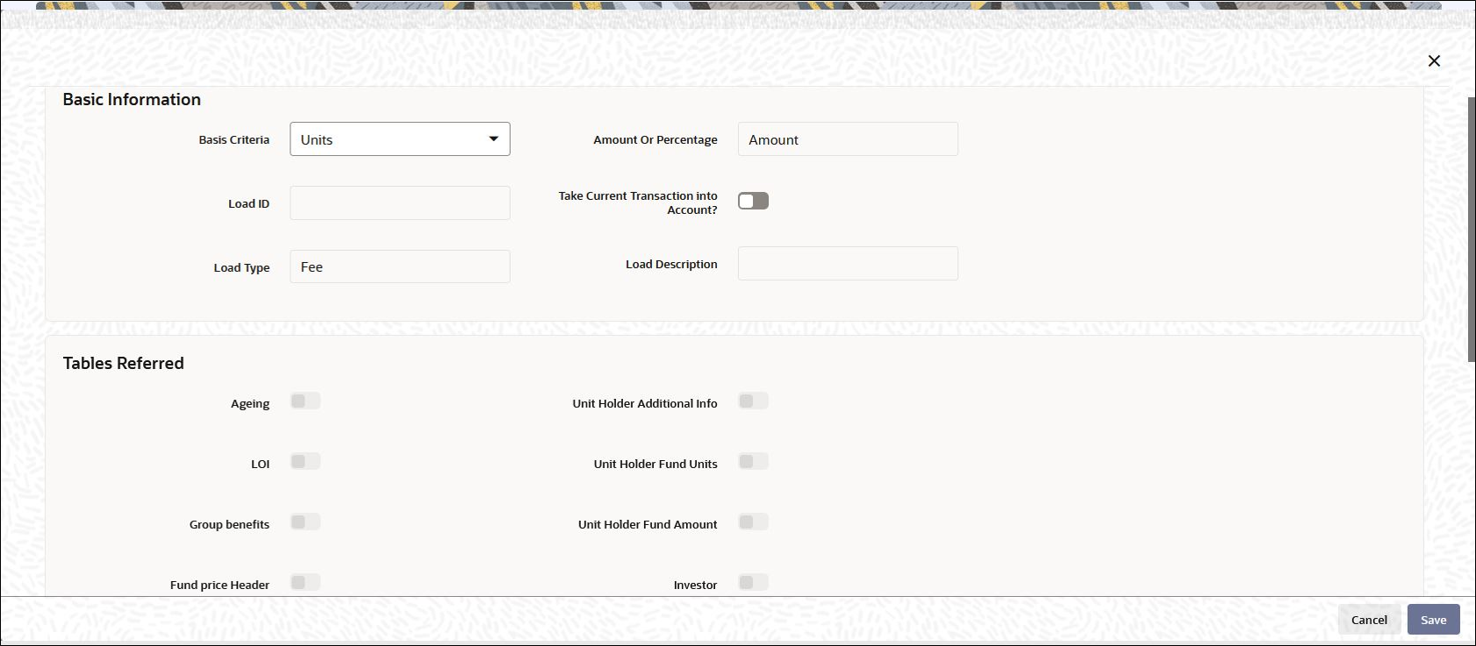This screenshot has width=1476, height=646.
Task: Click the Load Type field showing Fee
Action: coord(400,266)
